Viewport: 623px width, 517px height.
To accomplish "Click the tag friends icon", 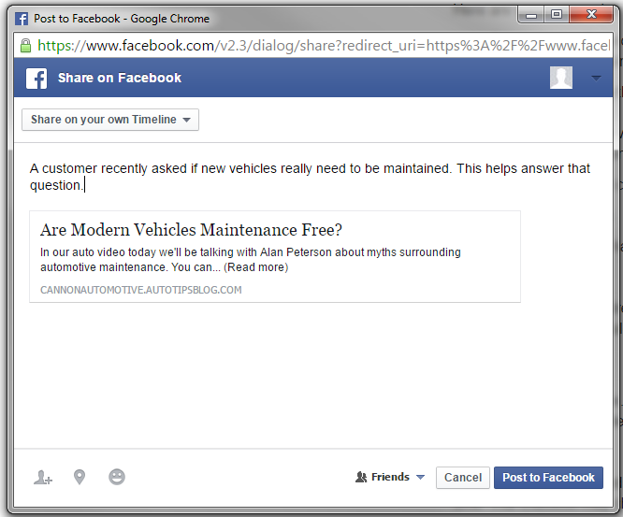I will (x=43, y=478).
